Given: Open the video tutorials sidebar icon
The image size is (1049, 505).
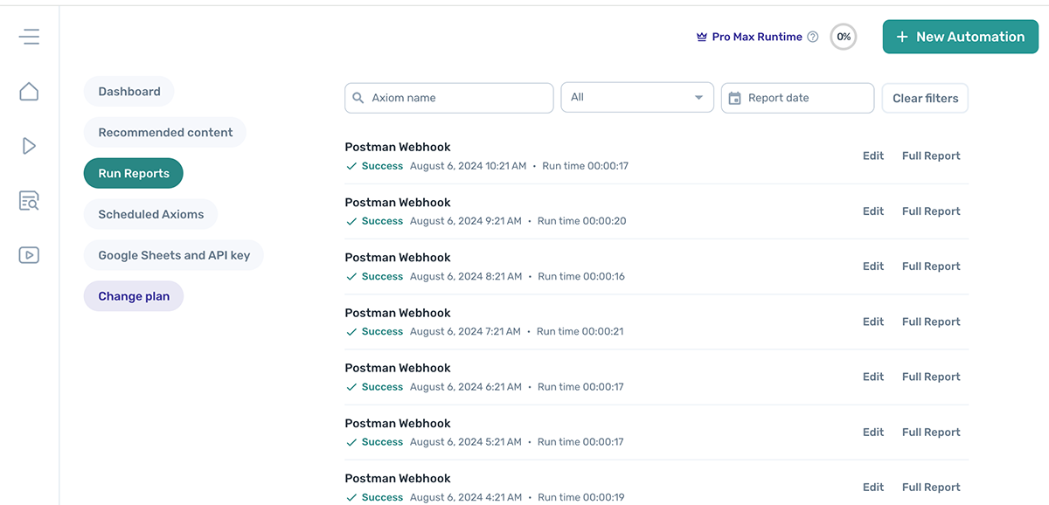Looking at the screenshot, I should [29, 255].
